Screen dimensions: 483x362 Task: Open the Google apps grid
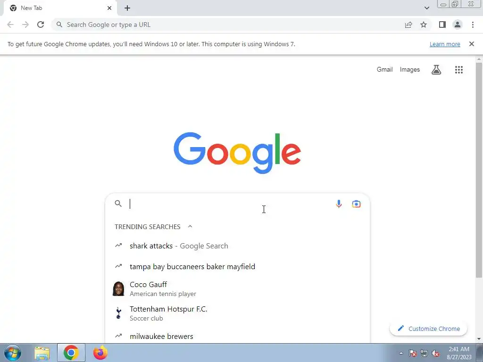(x=458, y=70)
